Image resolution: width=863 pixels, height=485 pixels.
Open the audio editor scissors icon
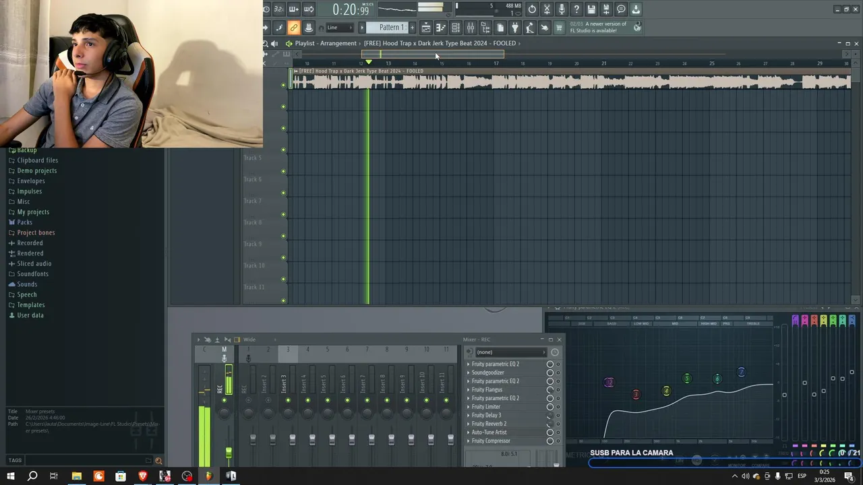point(547,9)
